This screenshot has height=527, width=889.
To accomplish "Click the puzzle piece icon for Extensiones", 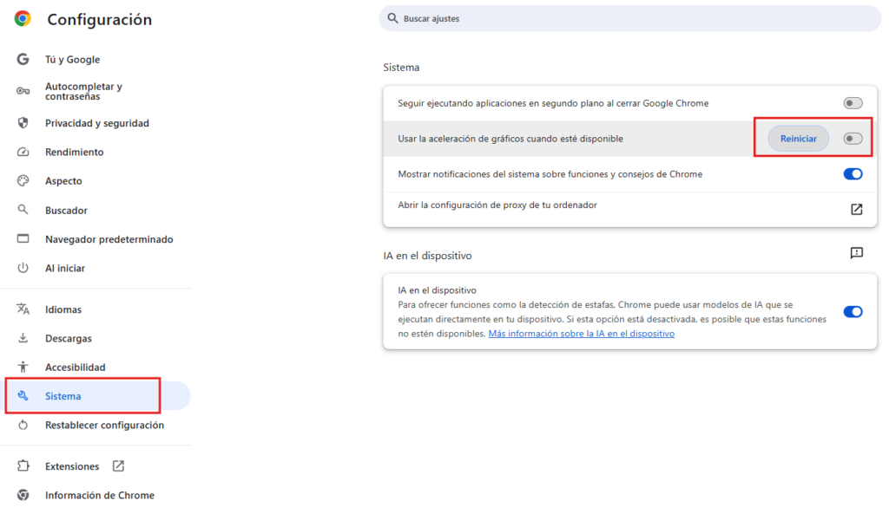I will (23, 465).
